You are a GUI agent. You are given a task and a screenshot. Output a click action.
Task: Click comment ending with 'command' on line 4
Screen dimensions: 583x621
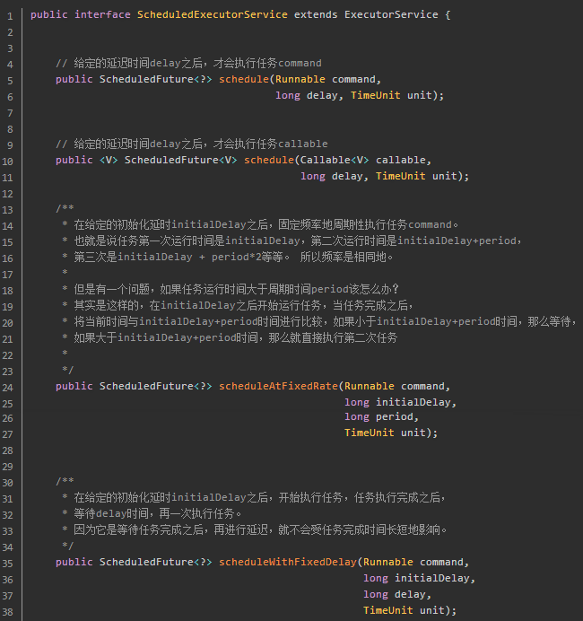[x=188, y=63]
